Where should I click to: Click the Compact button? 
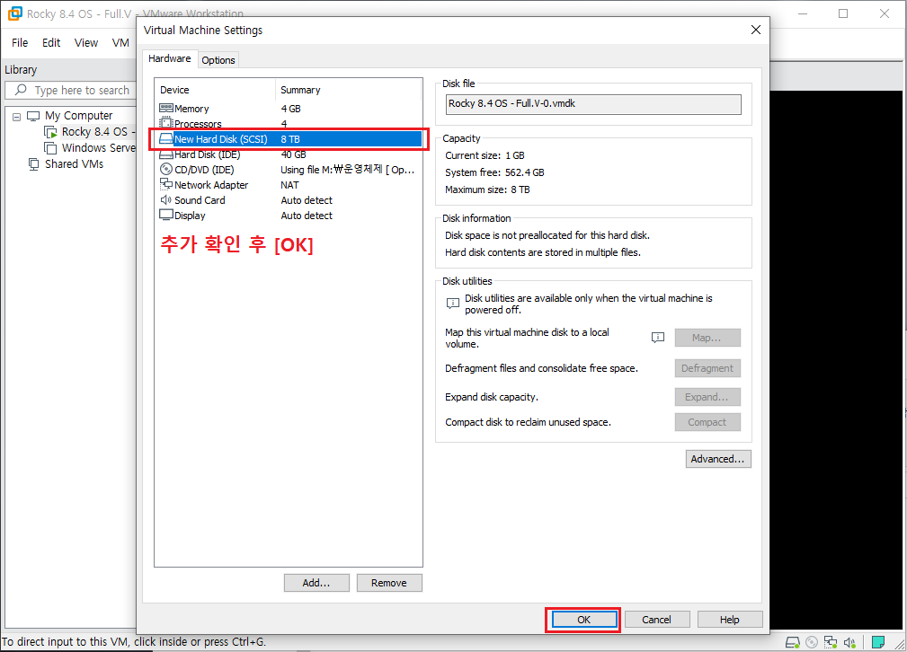(707, 422)
